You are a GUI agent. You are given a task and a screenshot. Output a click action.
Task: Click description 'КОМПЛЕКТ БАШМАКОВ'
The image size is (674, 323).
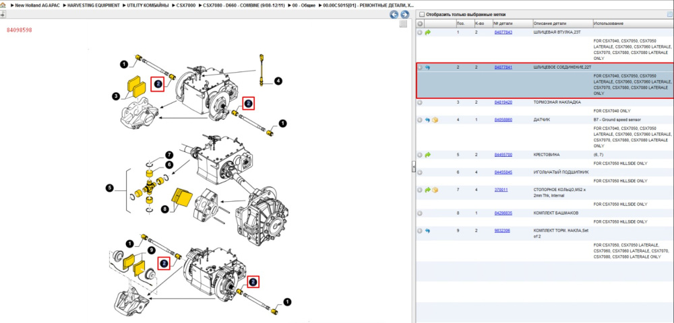point(556,213)
